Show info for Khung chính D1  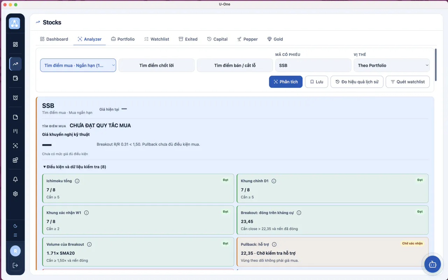[x=274, y=181]
